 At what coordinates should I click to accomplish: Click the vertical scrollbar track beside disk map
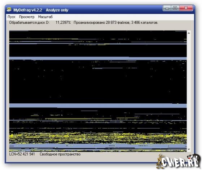coord(189,91)
